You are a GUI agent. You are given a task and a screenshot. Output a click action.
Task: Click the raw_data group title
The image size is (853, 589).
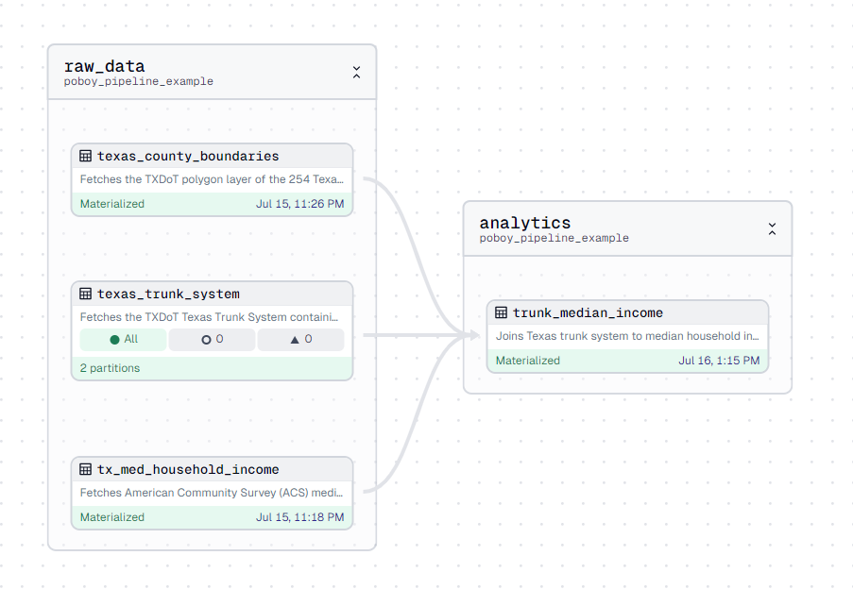(x=104, y=66)
